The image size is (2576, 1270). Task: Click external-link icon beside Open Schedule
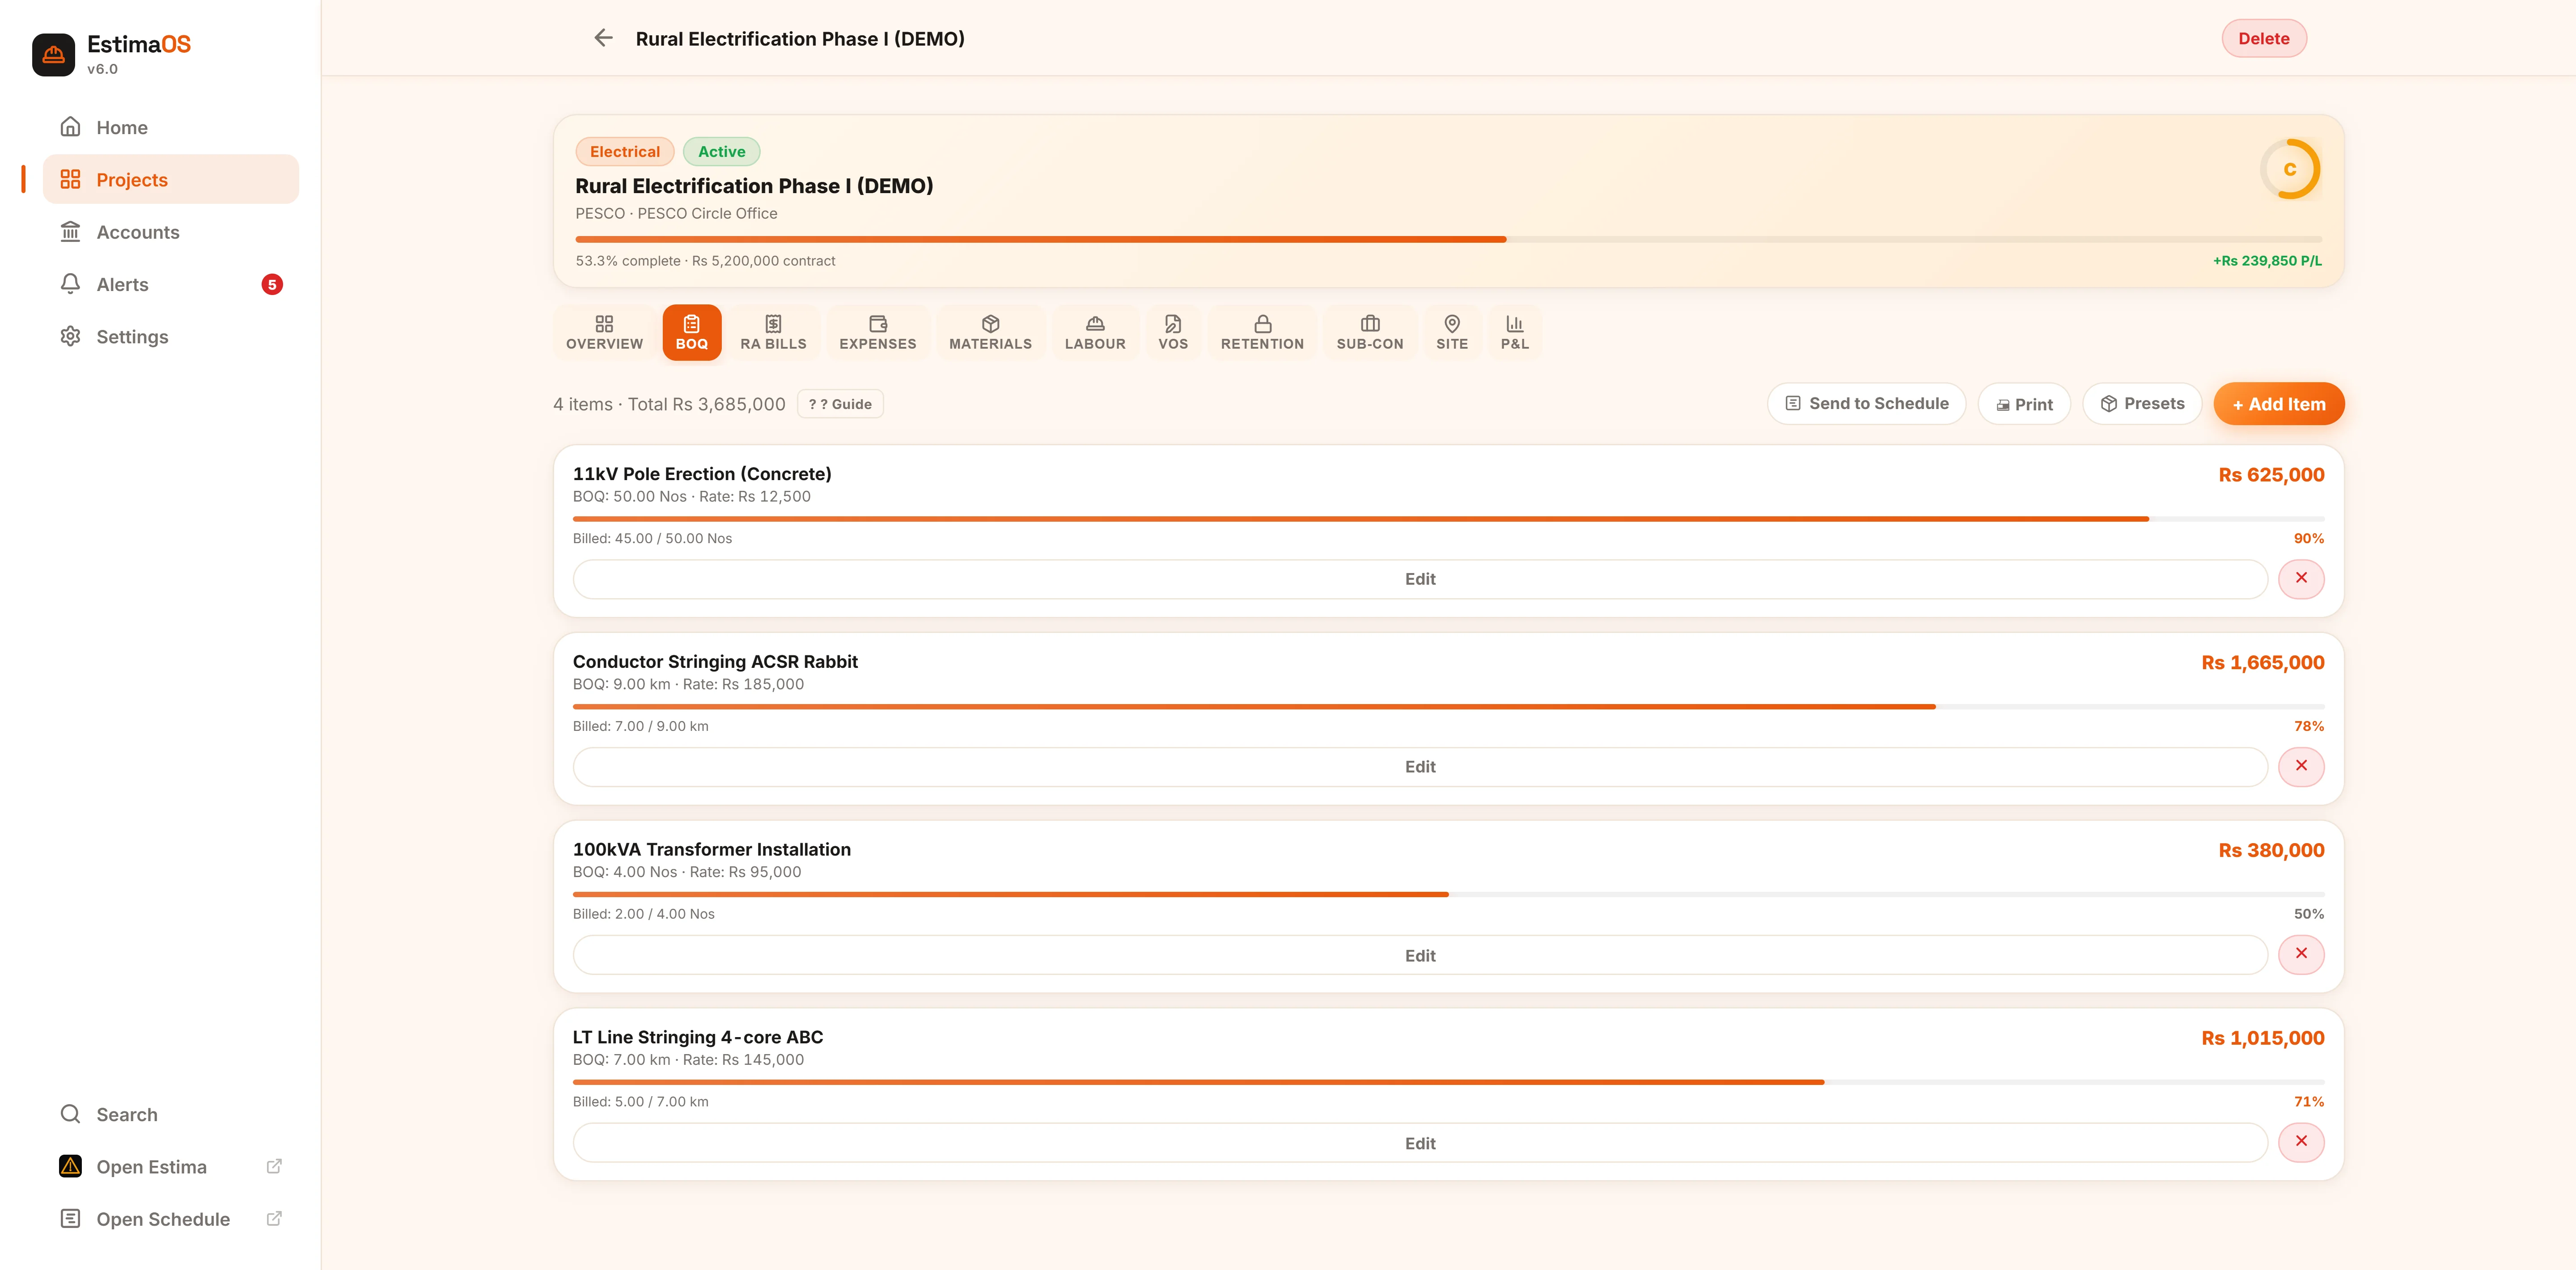coord(274,1218)
